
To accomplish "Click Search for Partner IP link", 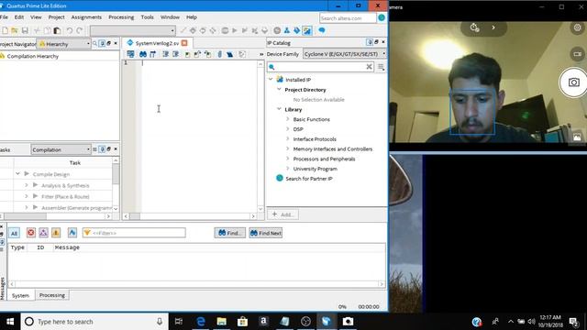I will [309, 179].
